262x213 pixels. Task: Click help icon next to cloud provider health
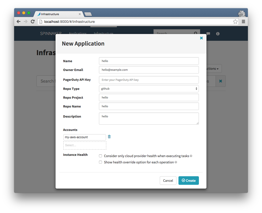[191, 156]
